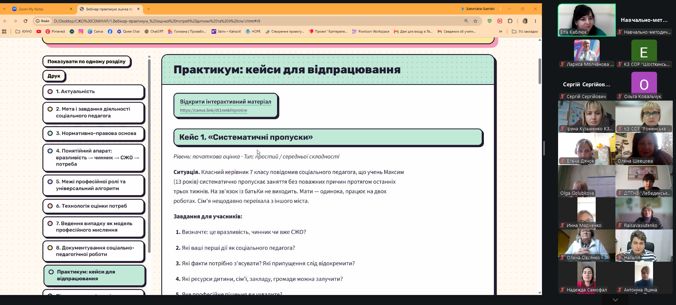676x305 pixels.
Task: Click the sidebar section list scrollbar
Action: tap(149, 156)
